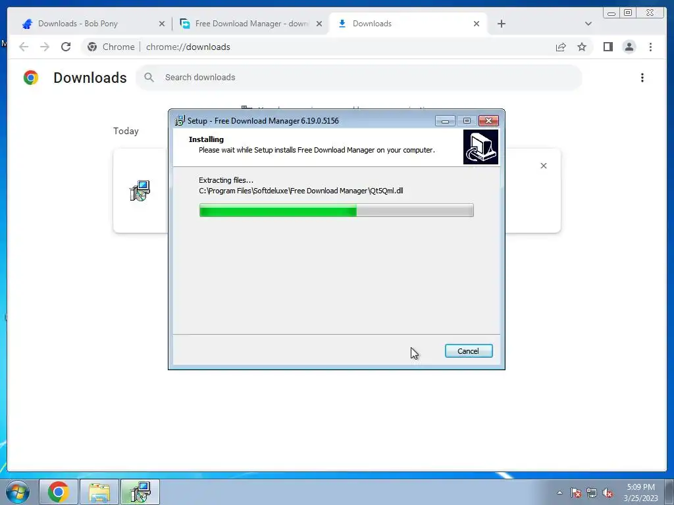Click the Show desktop strip

point(669,492)
